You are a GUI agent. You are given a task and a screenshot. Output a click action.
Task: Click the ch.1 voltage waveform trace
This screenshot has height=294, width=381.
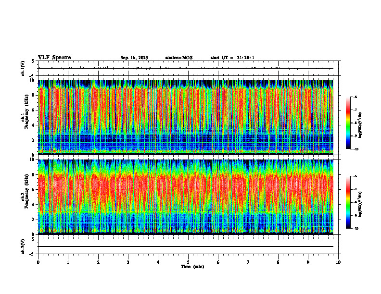186,68
